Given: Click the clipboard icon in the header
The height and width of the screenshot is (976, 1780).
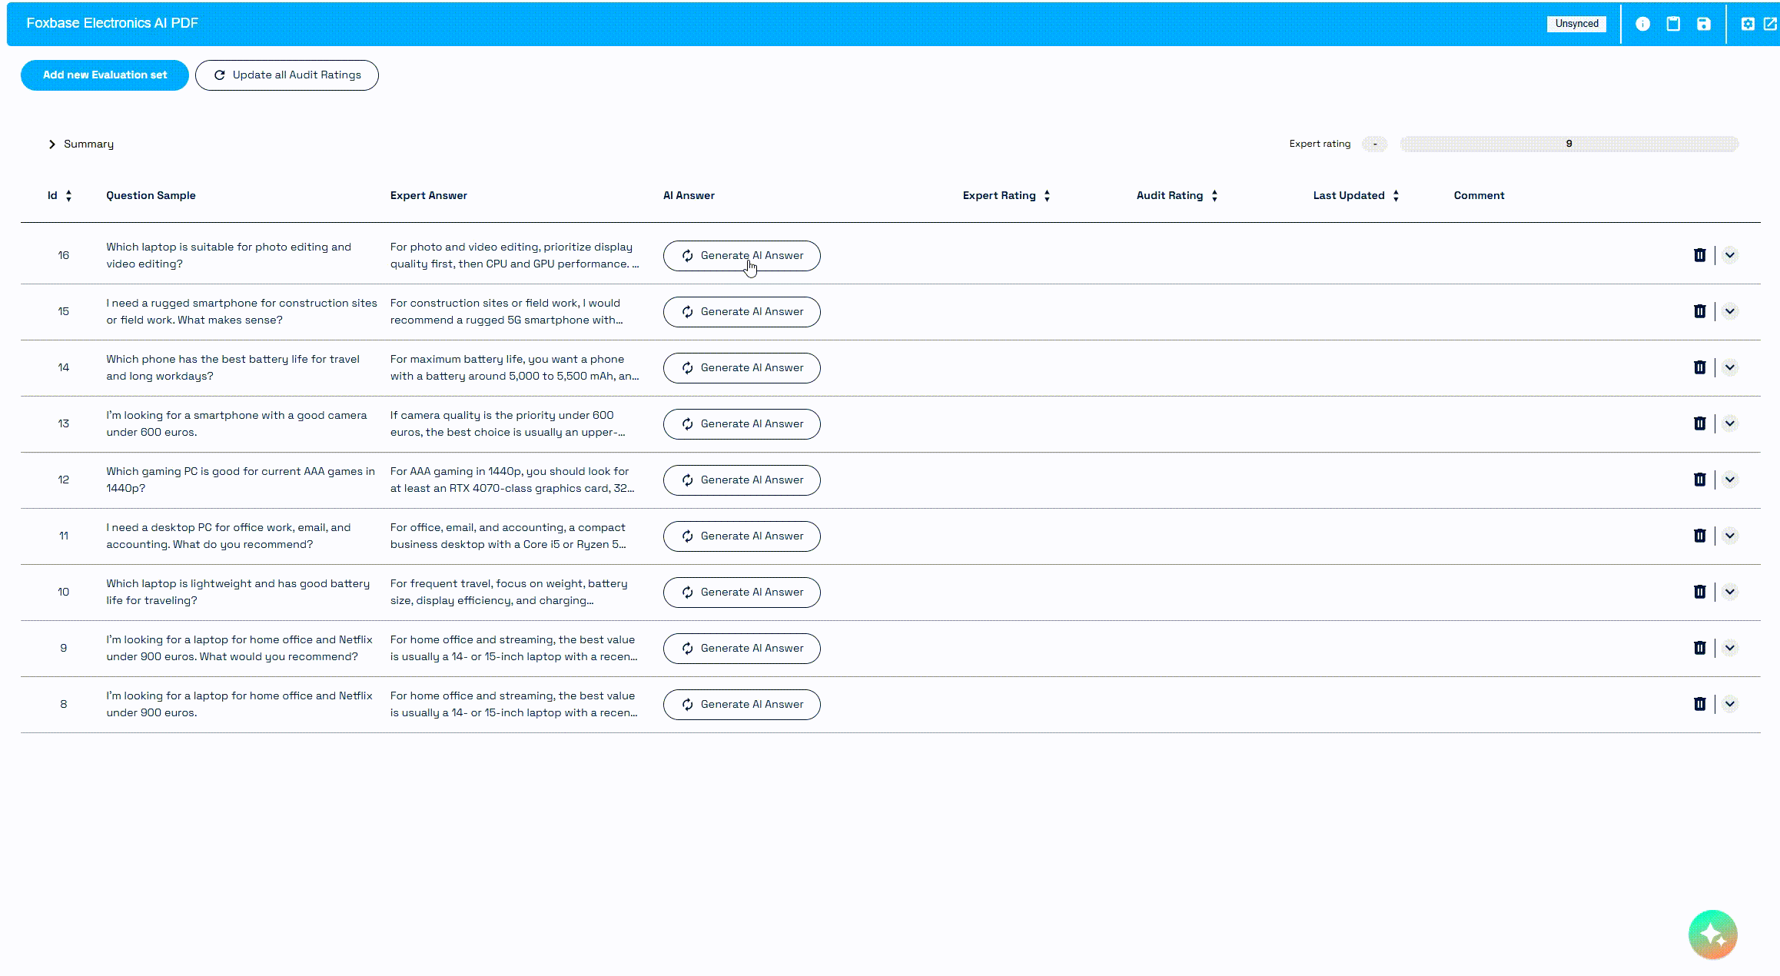Looking at the screenshot, I should coord(1673,24).
